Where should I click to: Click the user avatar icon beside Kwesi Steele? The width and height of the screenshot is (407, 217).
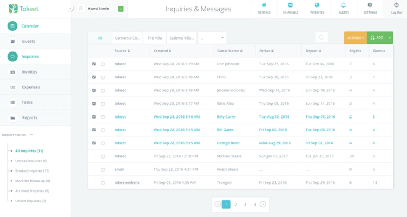[81, 9]
